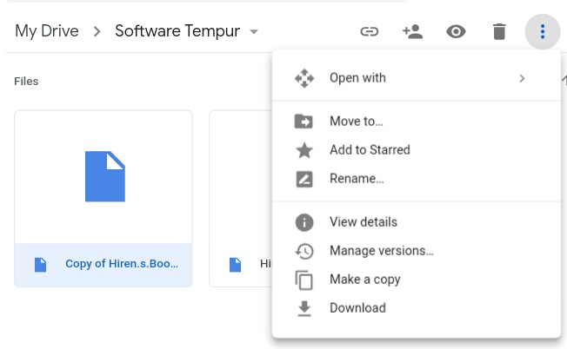Choose View details in the menu
This screenshot has width=567, height=349.
417,222
